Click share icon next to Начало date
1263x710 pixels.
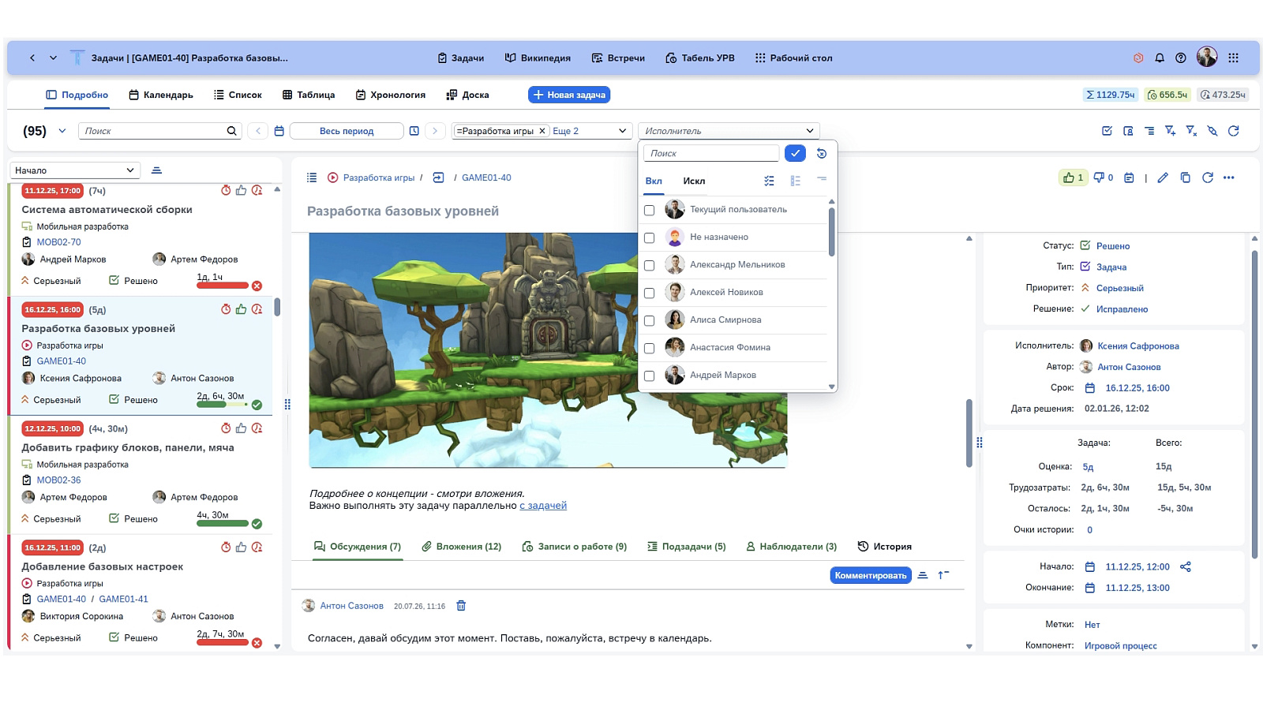[1186, 566]
